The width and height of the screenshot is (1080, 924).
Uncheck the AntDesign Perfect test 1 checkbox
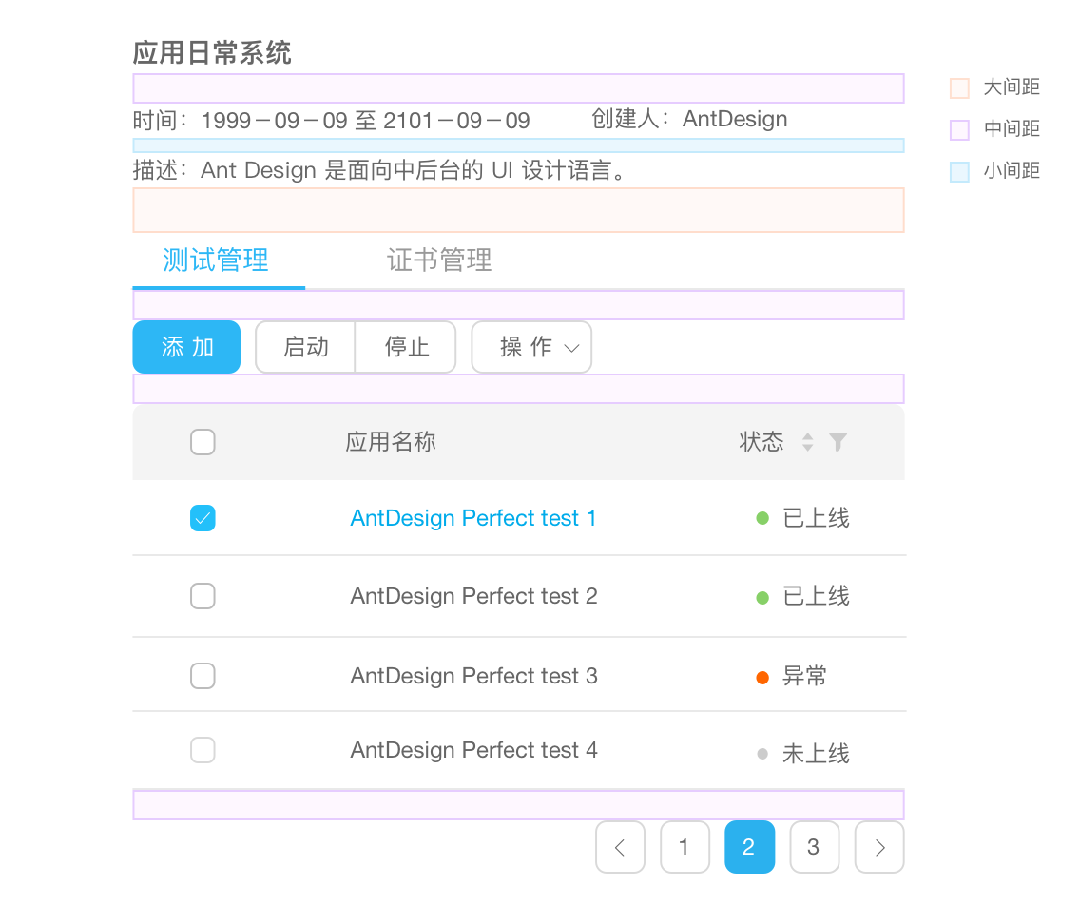(x=202, y=518)
